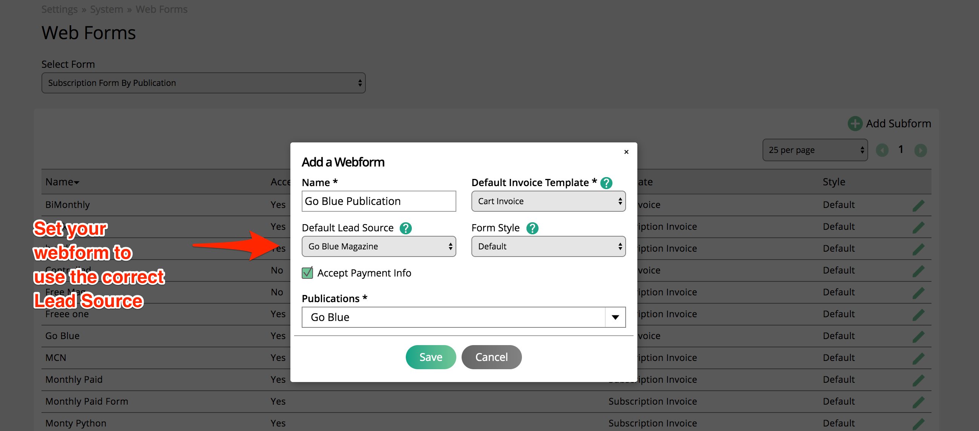Open Default Lead Source dropdown
The width and height of the screenshot is (979, 431).
tap(379, 246)
